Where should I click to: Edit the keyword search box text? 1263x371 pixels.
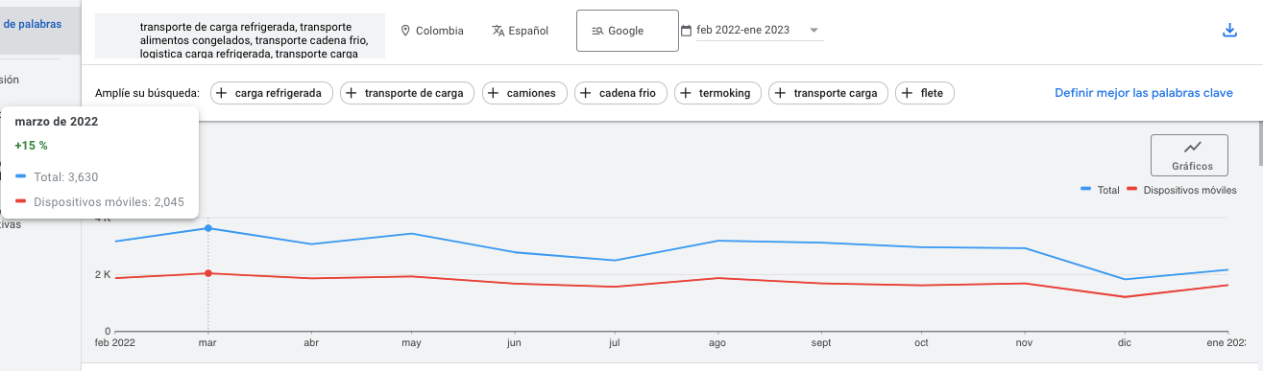[240, 36]
